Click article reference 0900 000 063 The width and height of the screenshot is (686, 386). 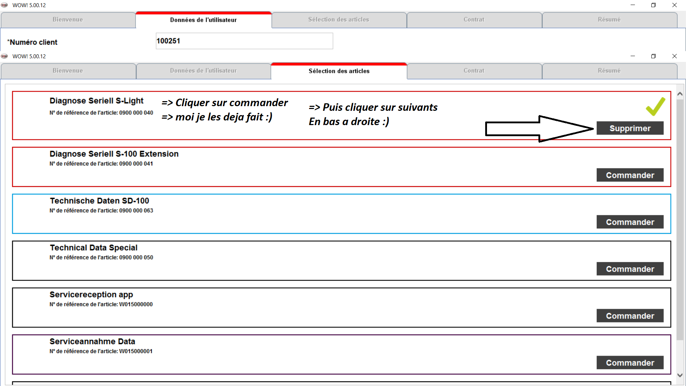(x=136, y=211)
